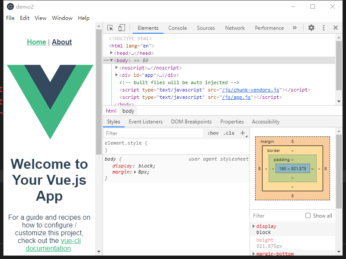Minimize the demo2 window
346x259 pixels.
point(293,6)
